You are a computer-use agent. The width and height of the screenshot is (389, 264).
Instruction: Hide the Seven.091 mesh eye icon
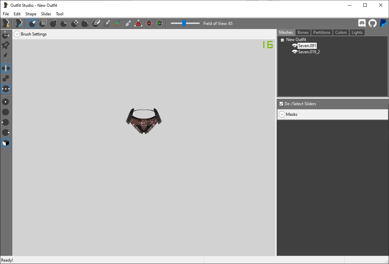tap(295, 45)
